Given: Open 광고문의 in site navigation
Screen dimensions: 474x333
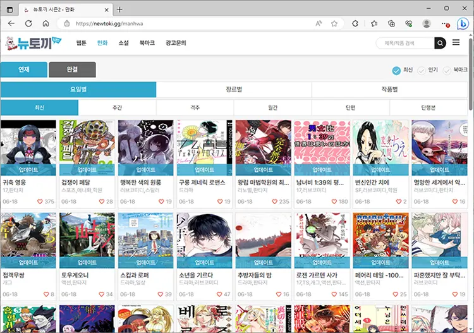Looking at the screenshot, I should [176, 43].
